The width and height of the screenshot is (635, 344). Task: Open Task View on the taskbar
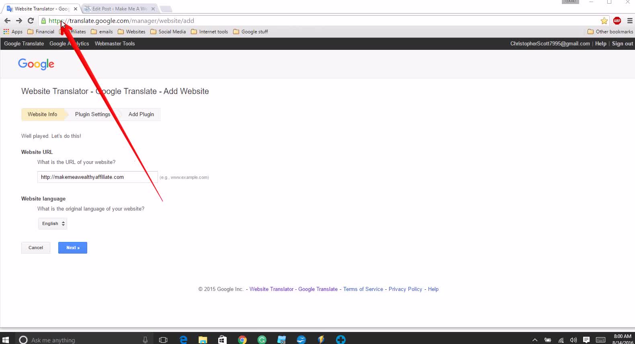coord(163,340)
